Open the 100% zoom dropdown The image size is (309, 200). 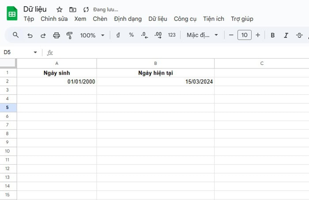92,35
